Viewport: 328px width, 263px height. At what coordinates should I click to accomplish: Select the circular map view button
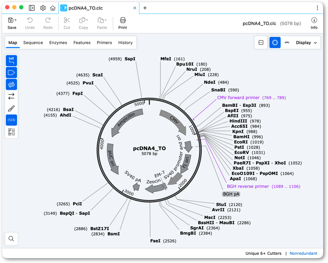coord(275,42)
